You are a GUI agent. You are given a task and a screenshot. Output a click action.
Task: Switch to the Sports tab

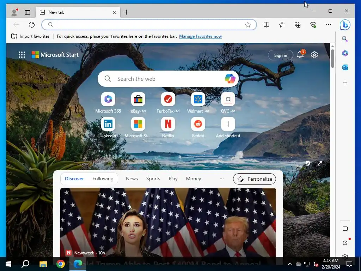(x=153, y=179)
